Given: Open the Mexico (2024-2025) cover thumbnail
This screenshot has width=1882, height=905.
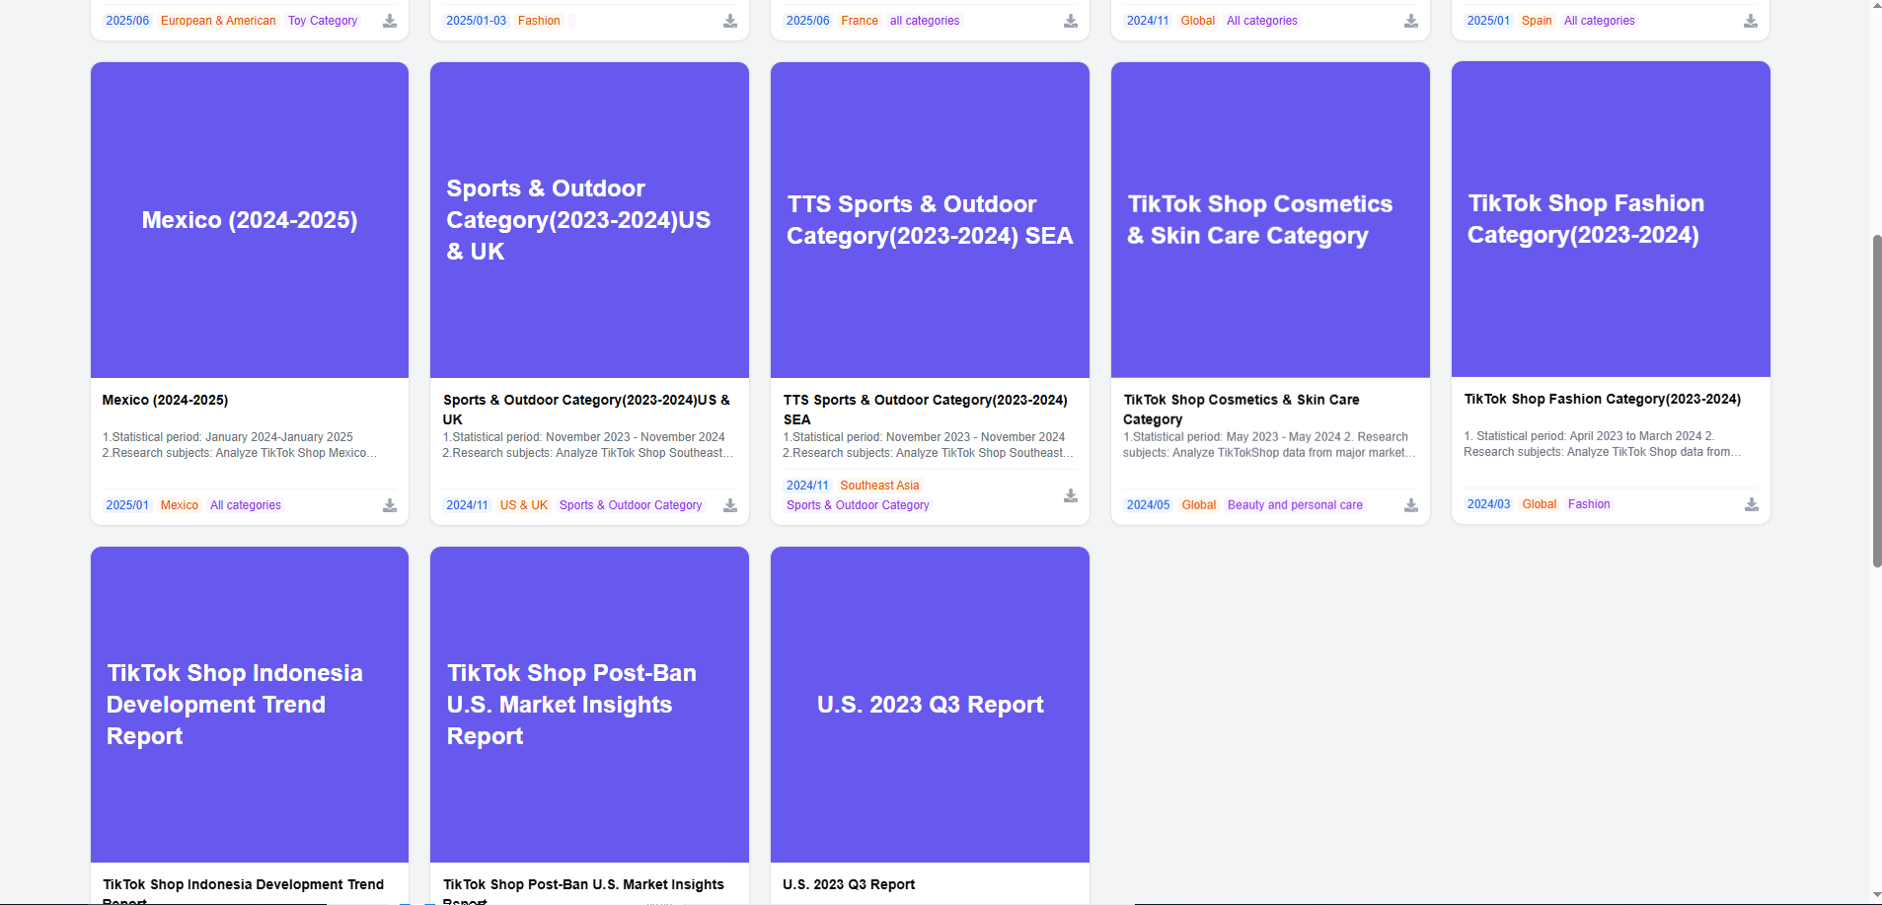Looking at the screenshot, I should pos(250,220).
